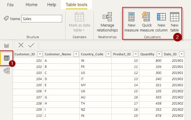191x120 pixels.
Task: Click the New table icon
Action: coord(174,17)
